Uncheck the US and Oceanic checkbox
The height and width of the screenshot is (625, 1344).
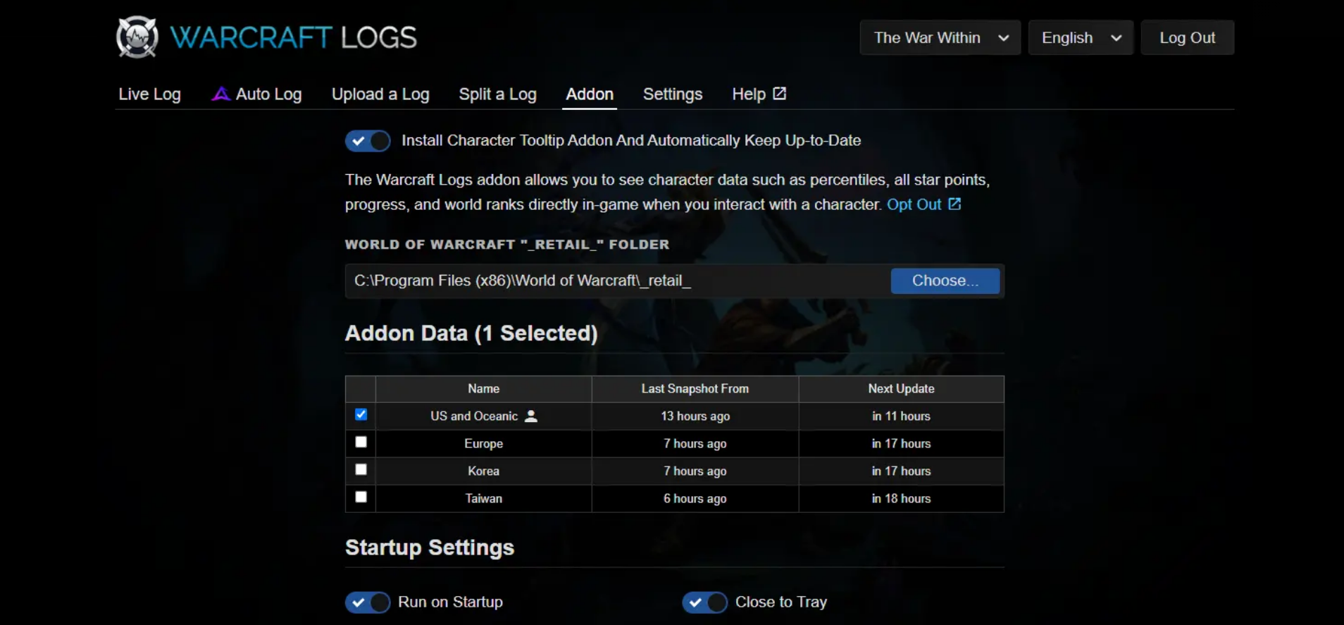(x=361, y=414)
